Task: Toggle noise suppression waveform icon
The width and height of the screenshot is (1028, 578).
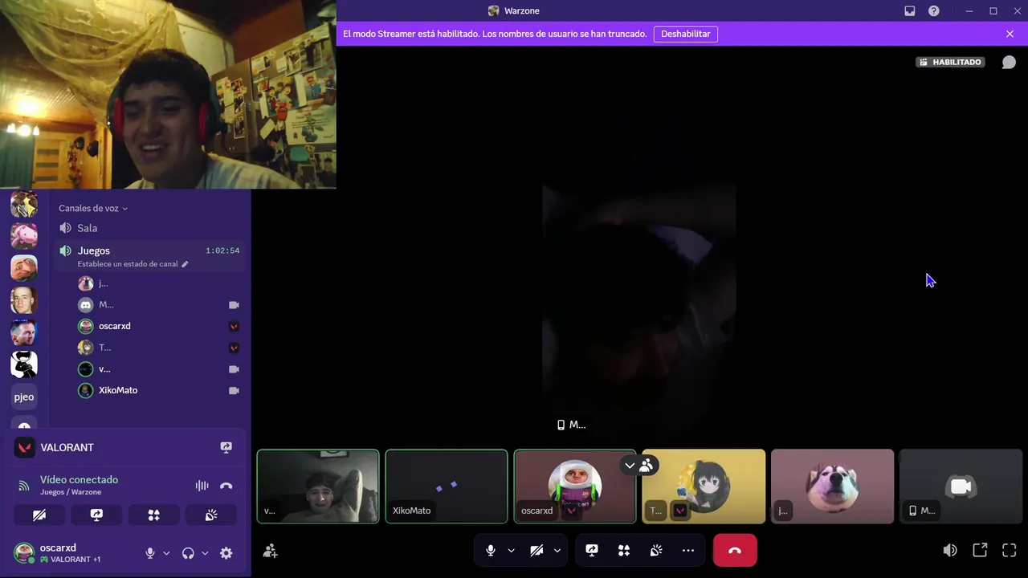Action: [202, 486]
